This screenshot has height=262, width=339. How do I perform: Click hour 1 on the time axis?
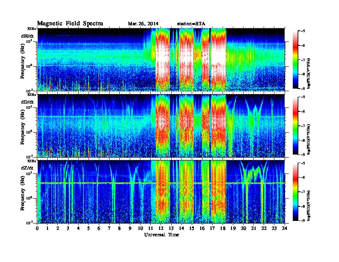(x=48, y=229)
